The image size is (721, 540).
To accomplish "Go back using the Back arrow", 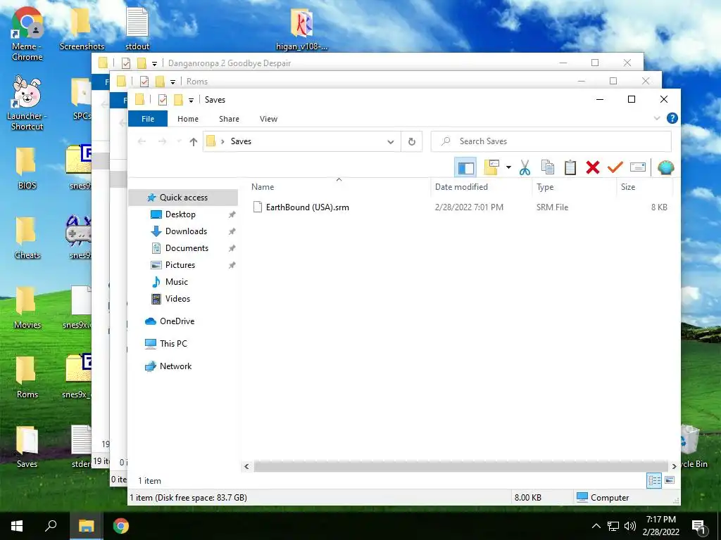I will (142, 141).
